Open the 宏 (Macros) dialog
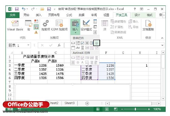170x116 pixels. [x=29, y=25]
